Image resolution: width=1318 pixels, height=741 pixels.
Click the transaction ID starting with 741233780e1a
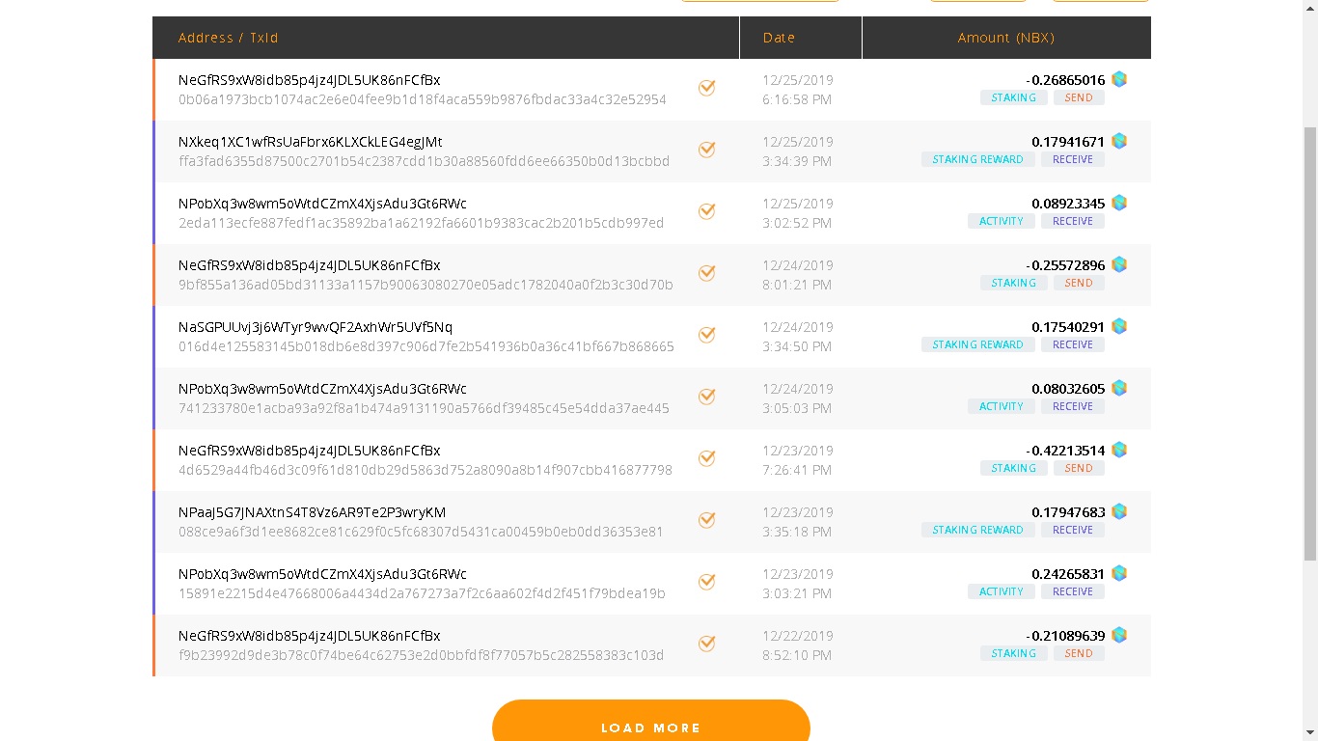pos(424,408)
